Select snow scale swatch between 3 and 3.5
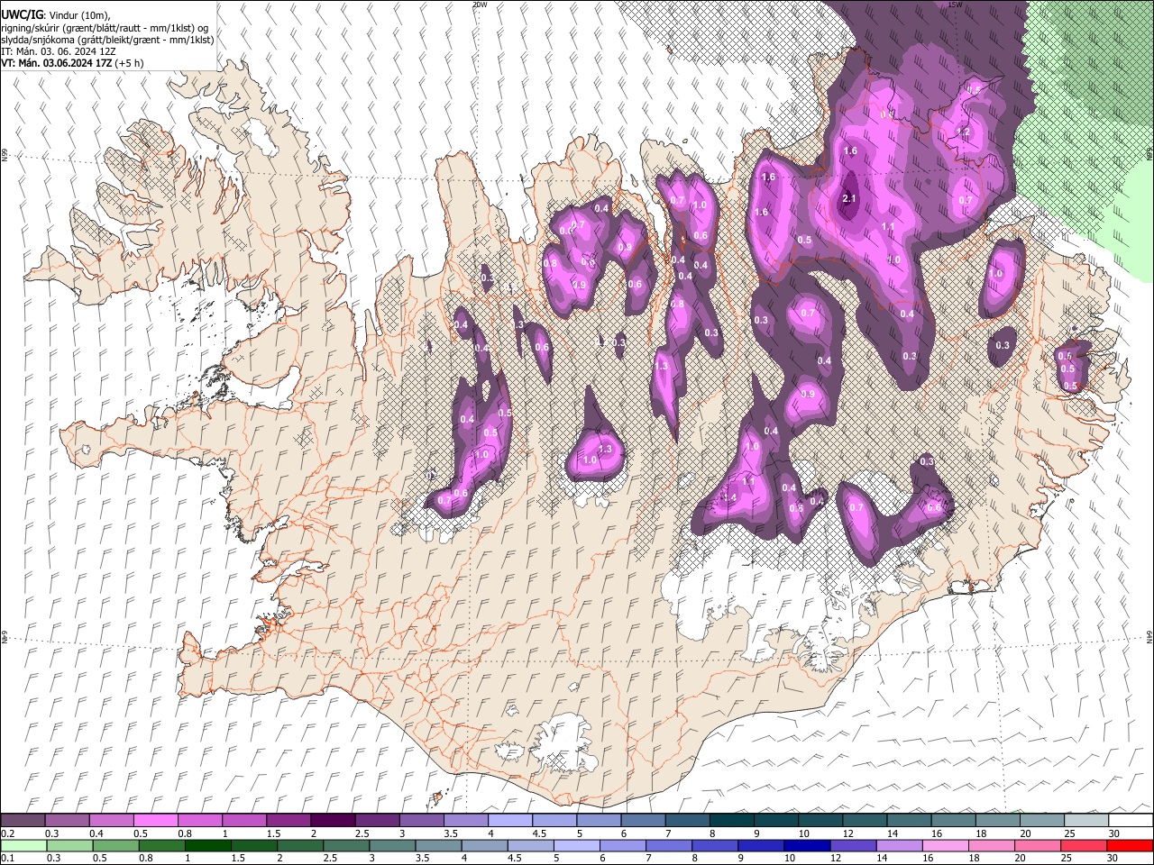 [421, 821]
